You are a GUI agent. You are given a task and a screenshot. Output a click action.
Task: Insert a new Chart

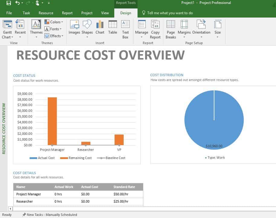point(100,27)
